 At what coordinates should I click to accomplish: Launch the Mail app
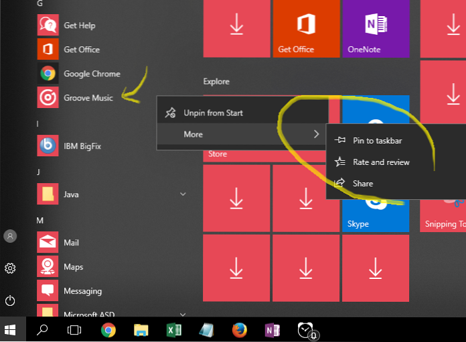tap(71, 243)
